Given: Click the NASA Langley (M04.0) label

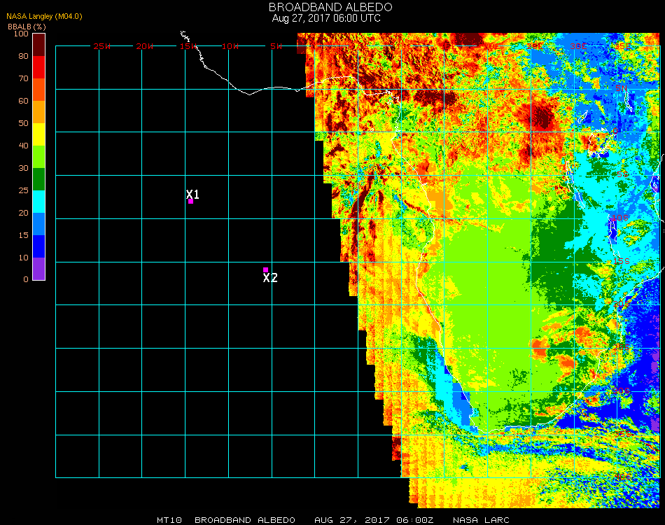Looking at the screenshot, I should (34, 16).
